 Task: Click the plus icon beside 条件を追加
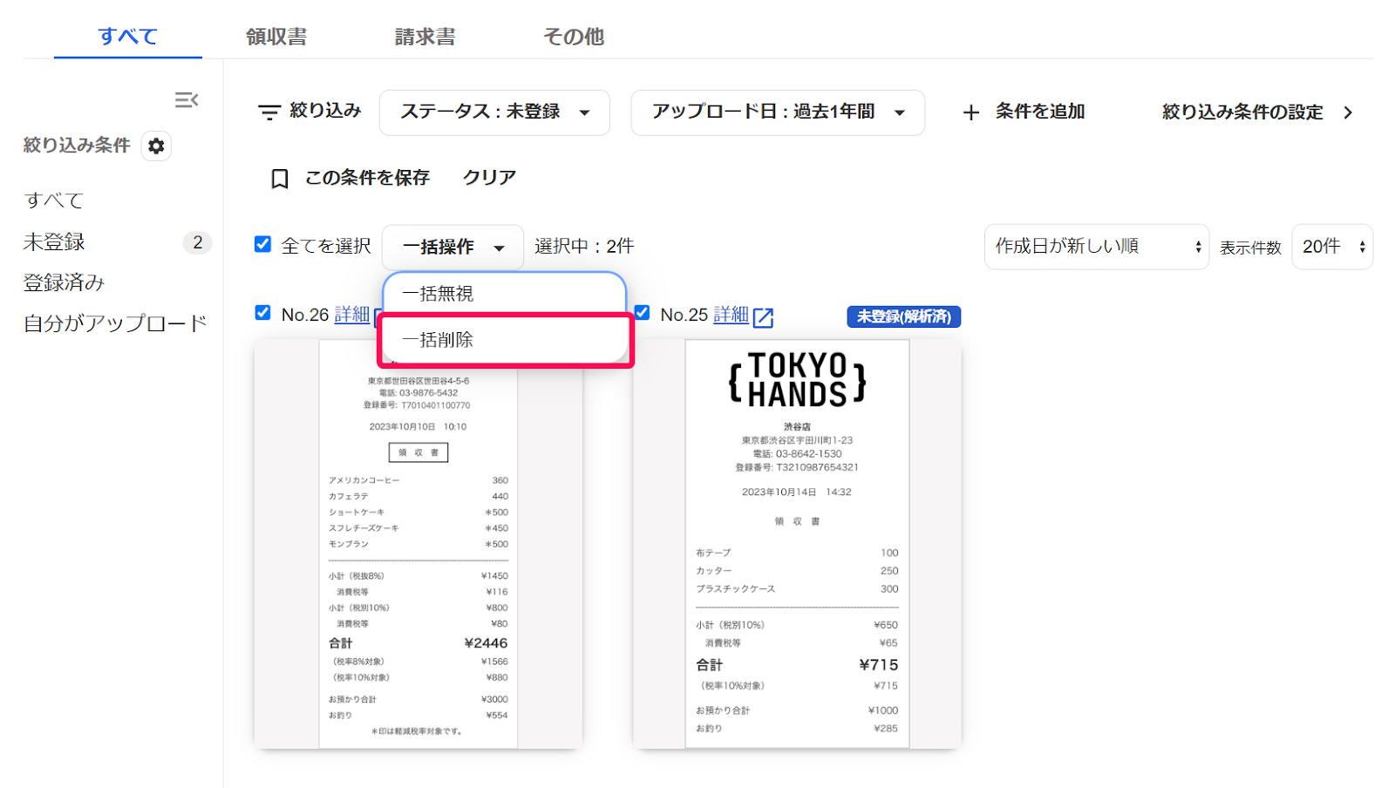[x=970, y=112]
